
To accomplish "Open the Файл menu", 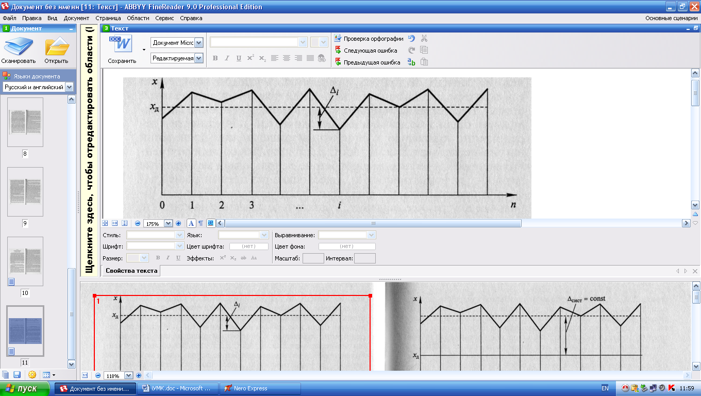I will click(x=9, y=18).
